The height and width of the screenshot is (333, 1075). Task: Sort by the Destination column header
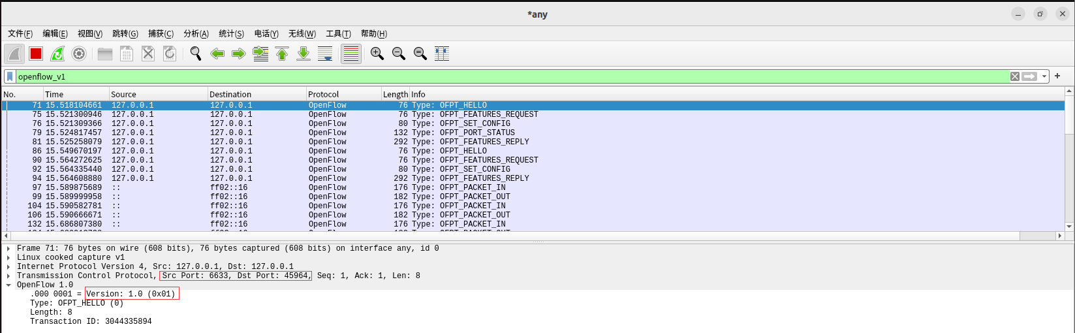click(257, 94)
